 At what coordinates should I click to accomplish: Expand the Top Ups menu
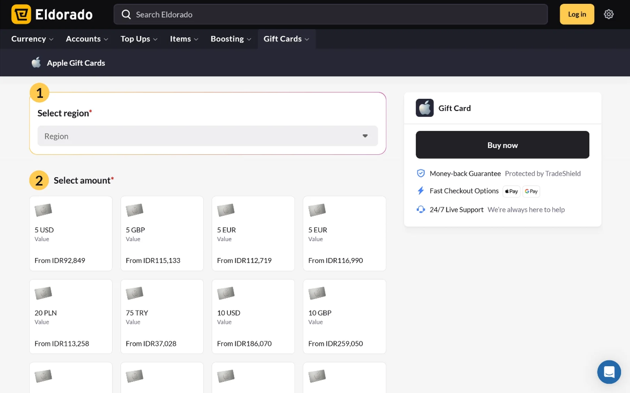(139, 39)
